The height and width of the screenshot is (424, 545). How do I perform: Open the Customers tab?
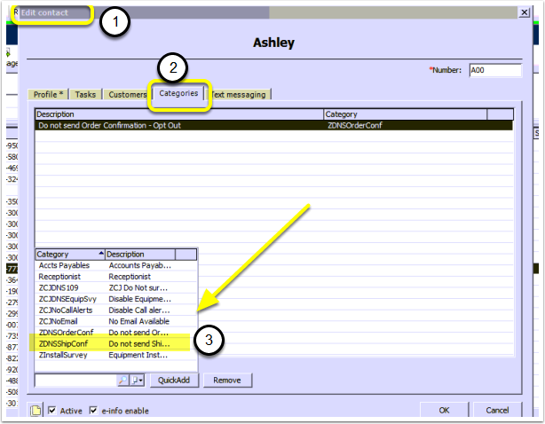[x=127, y=94]
